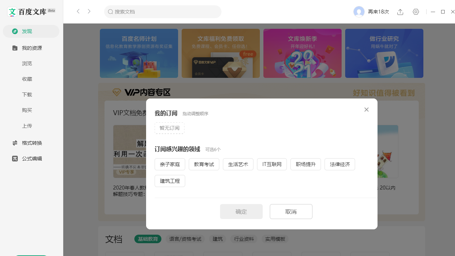Click the share icon in title bar
The width and height of the screenshot is (455, 256).
tap(400, 12)
